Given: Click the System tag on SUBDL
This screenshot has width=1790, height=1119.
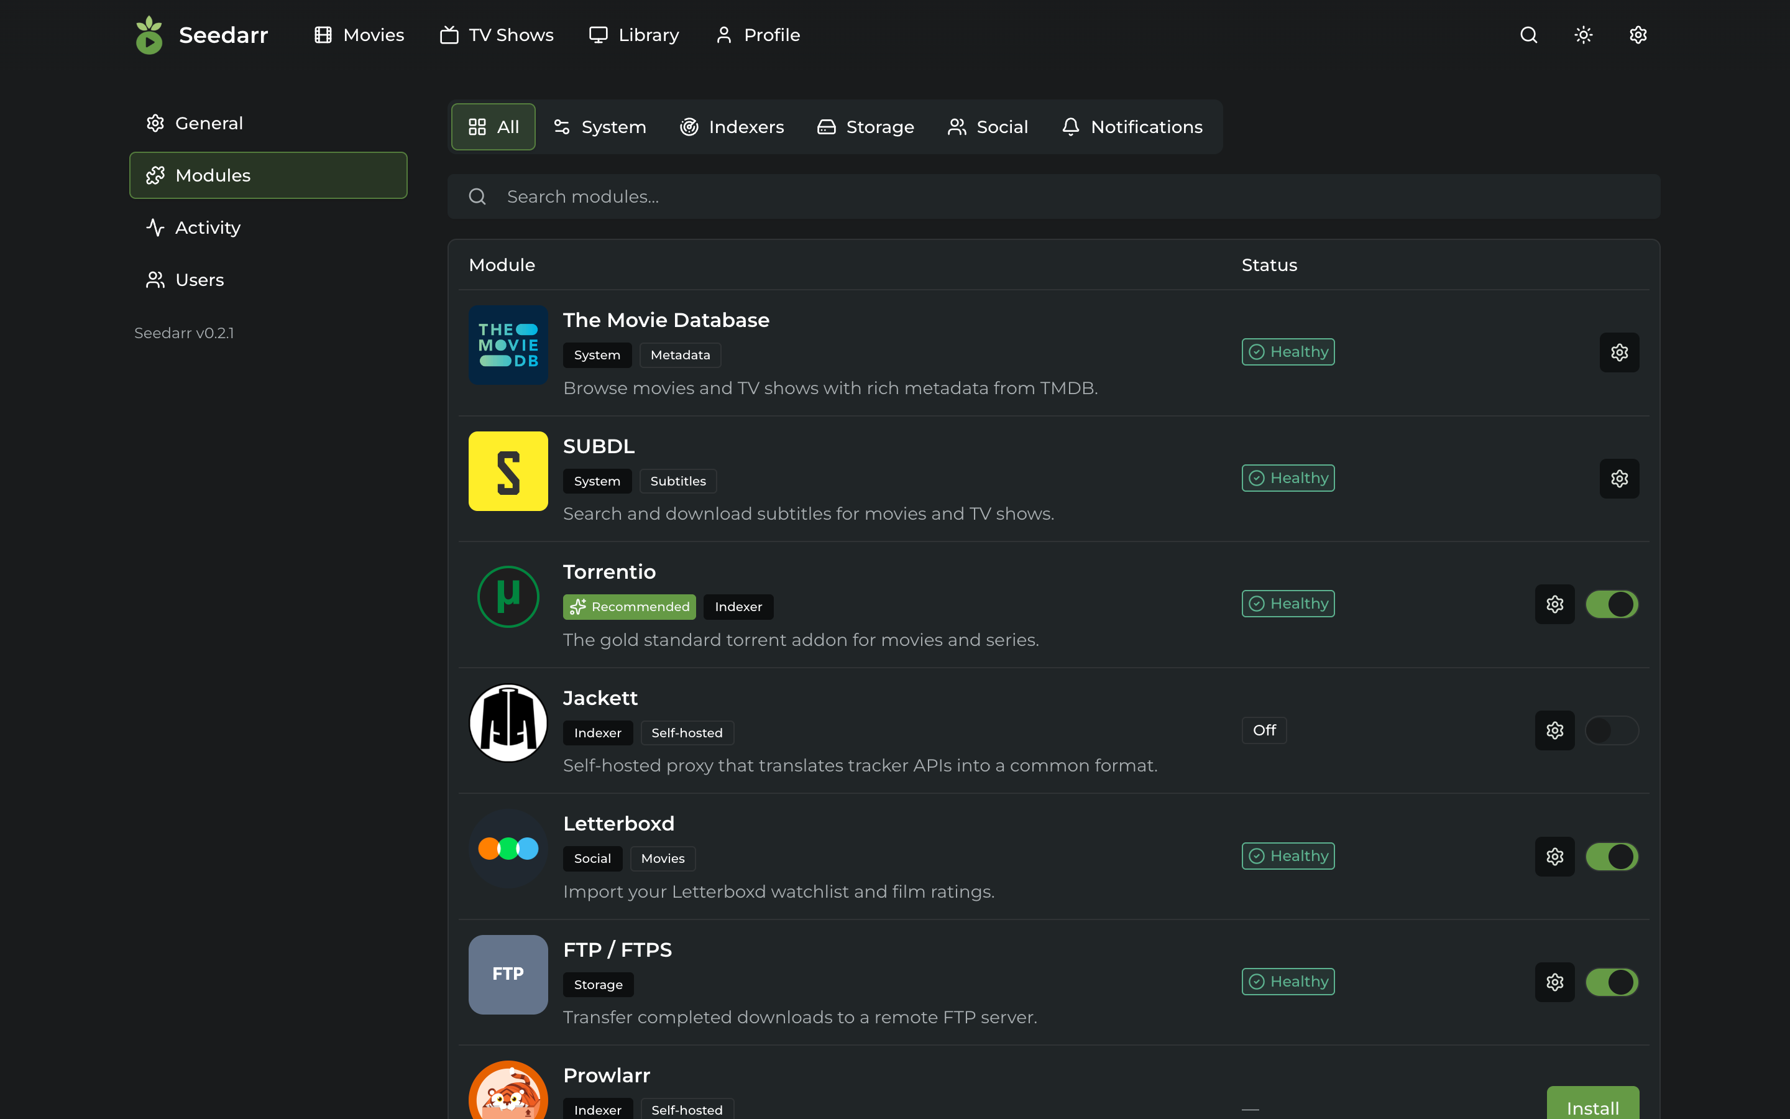Looking at the screenshot, I should (597, 481).
